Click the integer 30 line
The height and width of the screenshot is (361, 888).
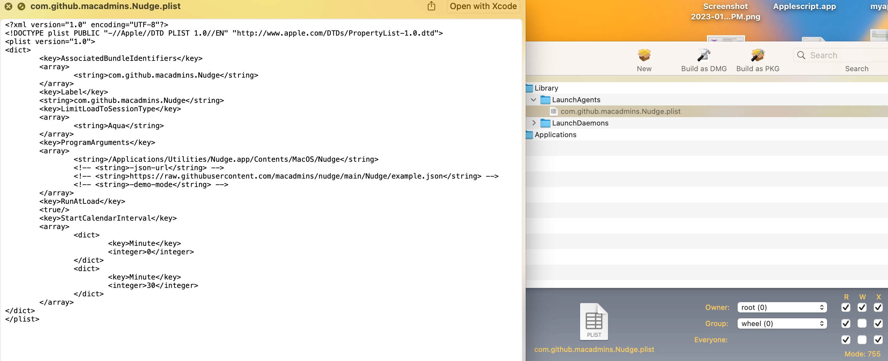pyautogui.click(x=153, y=285)
